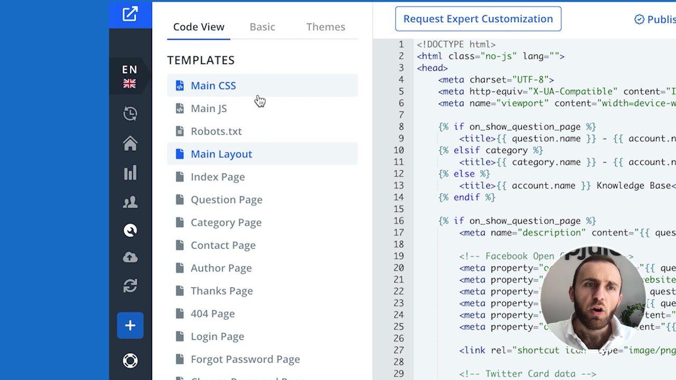Open the Contact Page template

[x=262, y=245]
